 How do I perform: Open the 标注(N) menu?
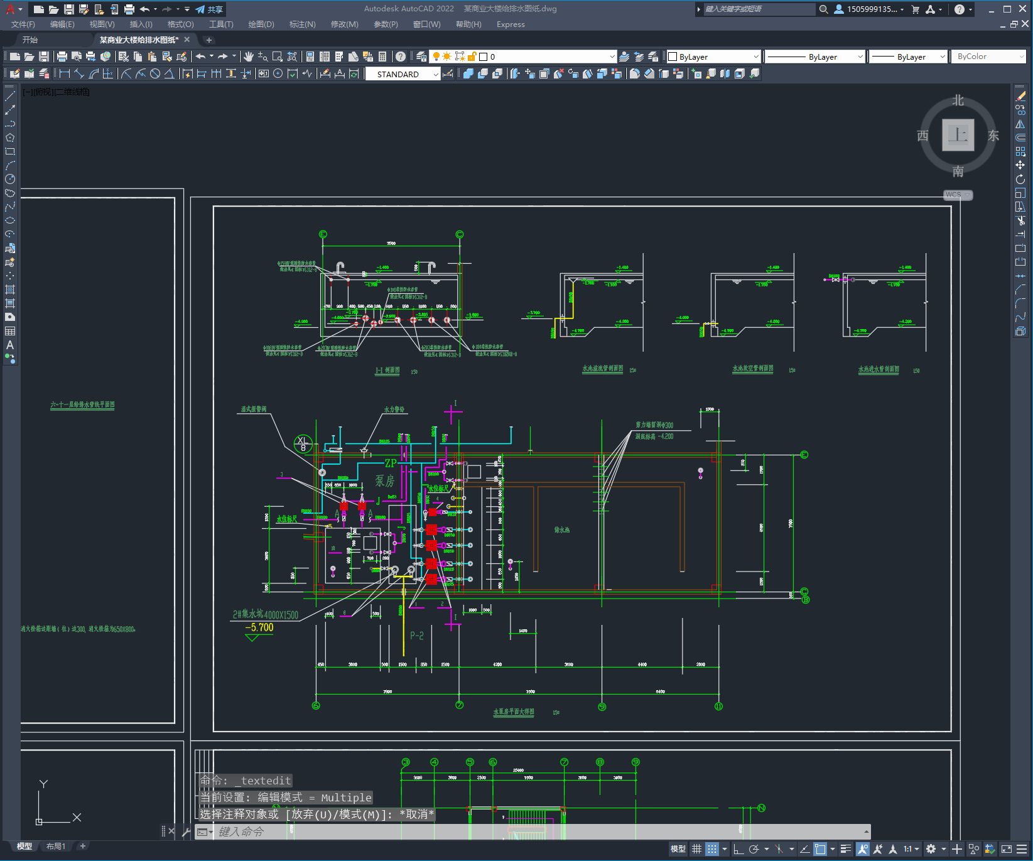click(x=302, y=24)
